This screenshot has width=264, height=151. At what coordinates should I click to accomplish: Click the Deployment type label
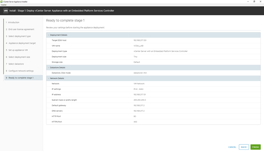coord(59,51)
